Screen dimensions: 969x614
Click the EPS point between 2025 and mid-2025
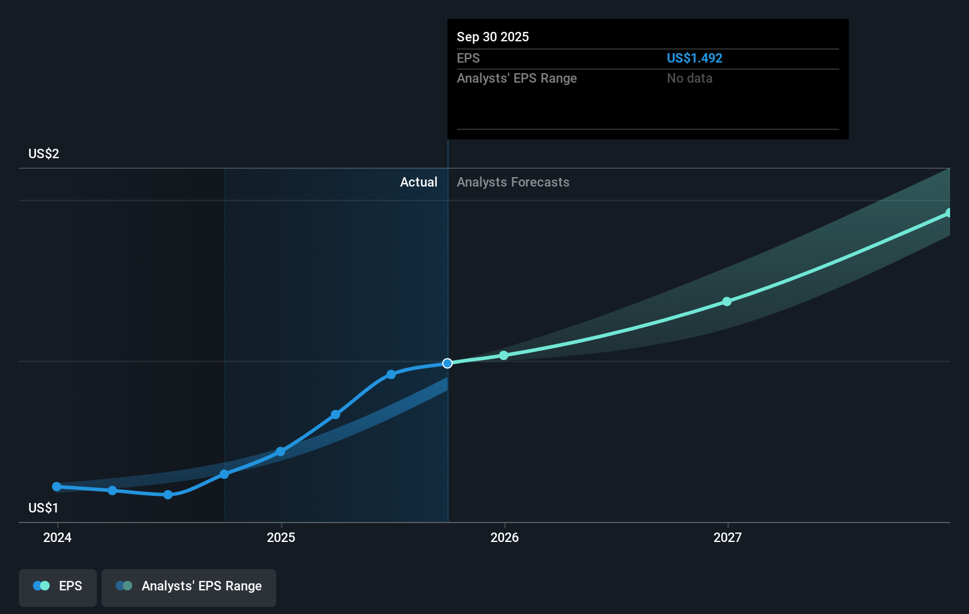point(335,414)
